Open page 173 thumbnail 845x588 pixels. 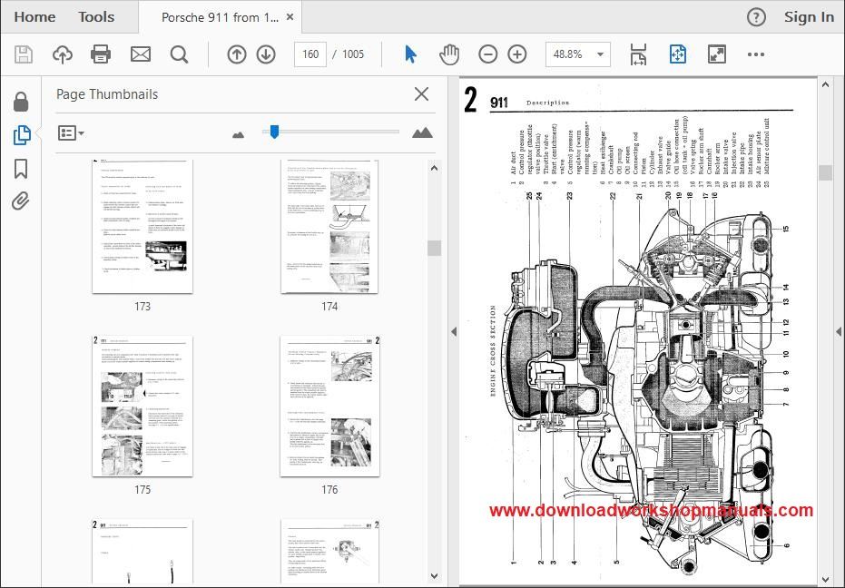(x=142, y=226)
